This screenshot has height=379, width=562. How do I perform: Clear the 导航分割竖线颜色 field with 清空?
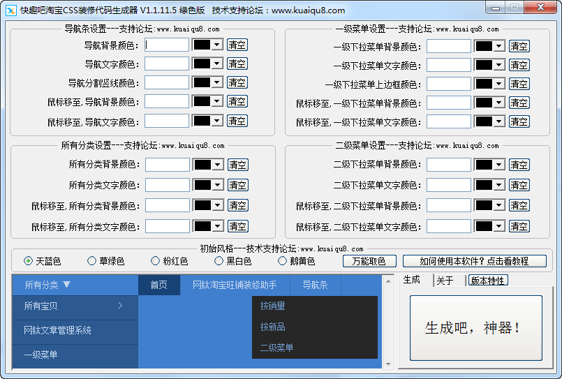pyautogui.click(x=237, y=82)
